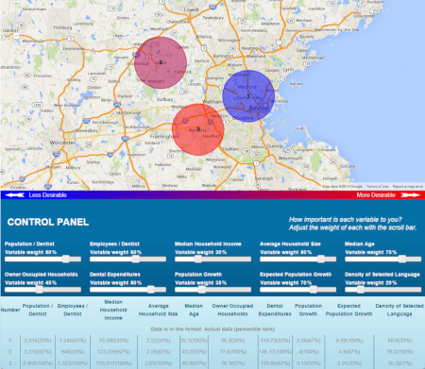Click the Tewksbury label on the map
This screenshot has height=369, width=425.
click(x=213, y=18)
